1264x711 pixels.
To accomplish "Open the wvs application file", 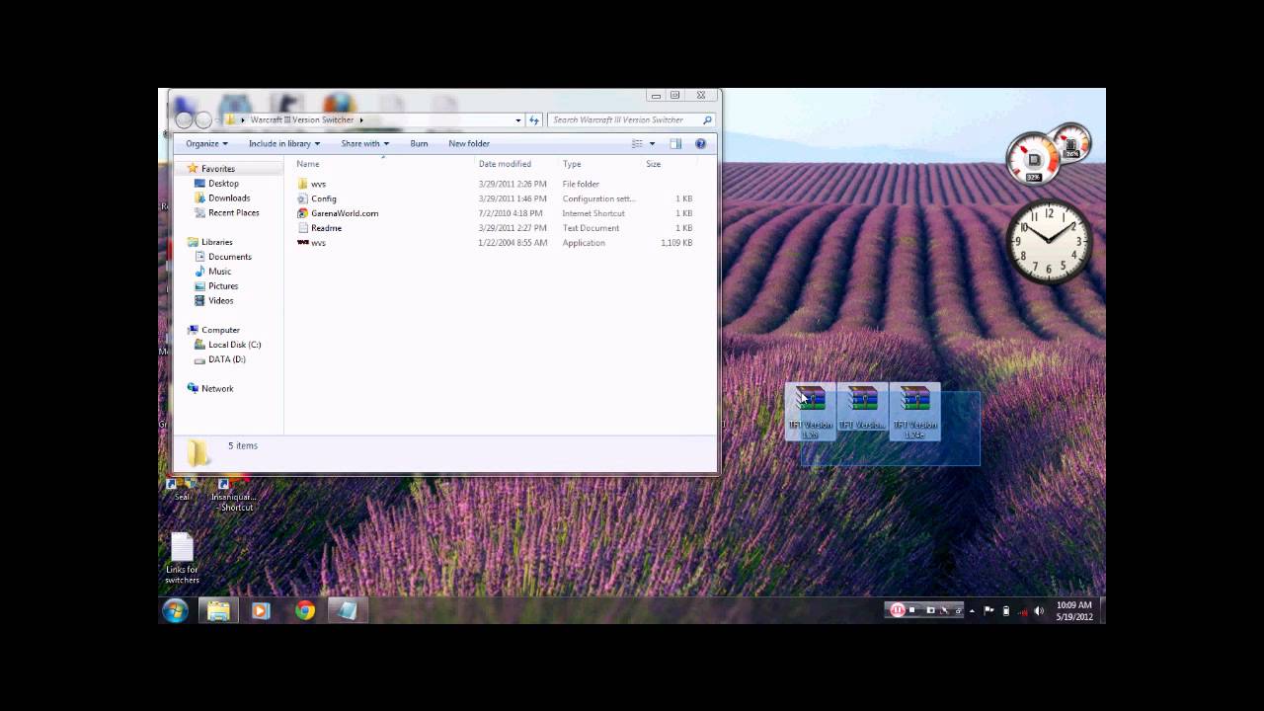I will click(318, 243).
